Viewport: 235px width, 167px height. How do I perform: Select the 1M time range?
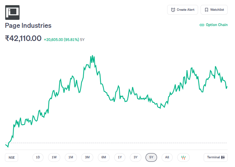(x=71, y=157)
